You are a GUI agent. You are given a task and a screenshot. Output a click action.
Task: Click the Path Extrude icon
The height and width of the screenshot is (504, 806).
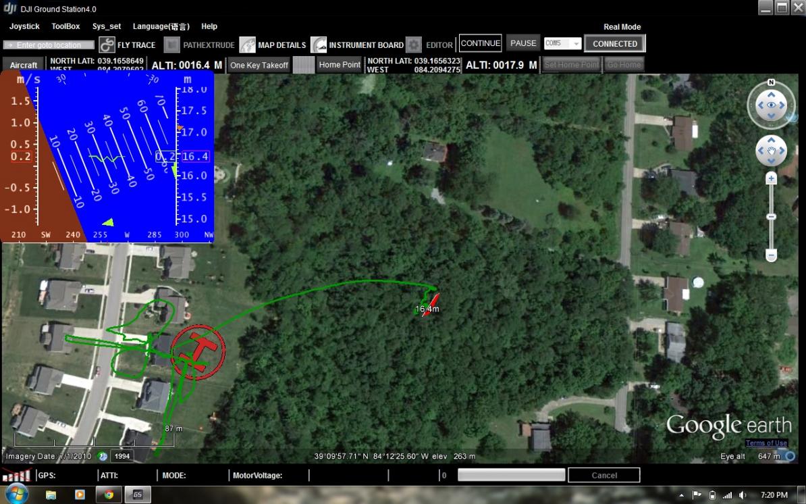click(172, 45)
